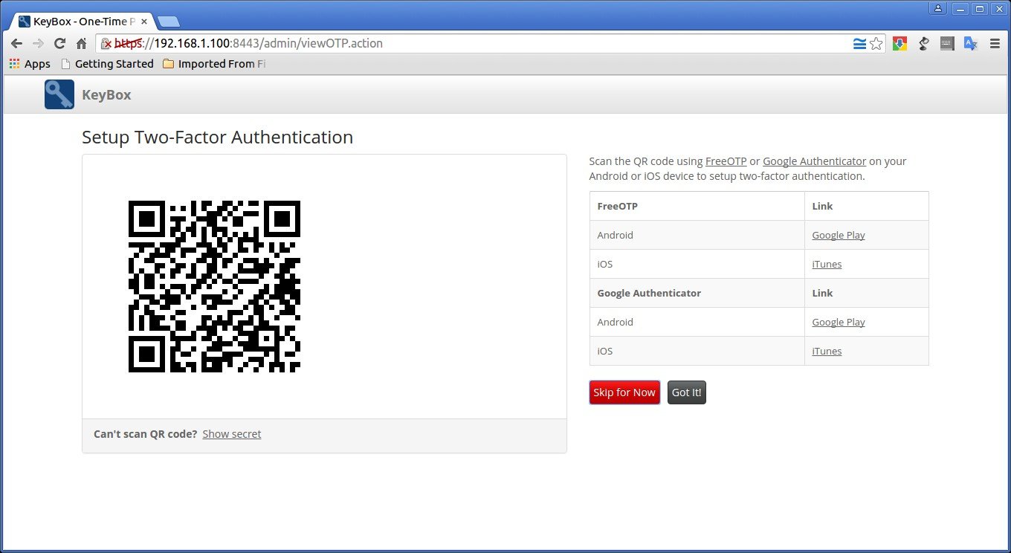Click the KeyBox key logo icon
1011x553 pixels.
pos(59,94)
